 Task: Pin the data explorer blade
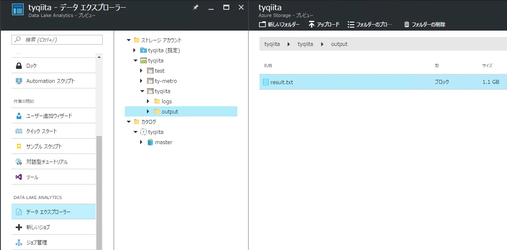point(196,8)
